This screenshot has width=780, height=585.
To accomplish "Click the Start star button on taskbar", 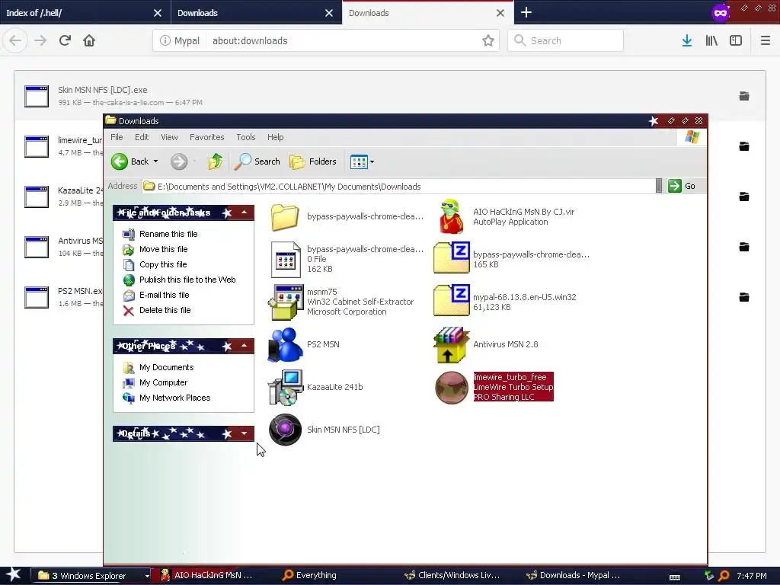I will click(13, 575).
